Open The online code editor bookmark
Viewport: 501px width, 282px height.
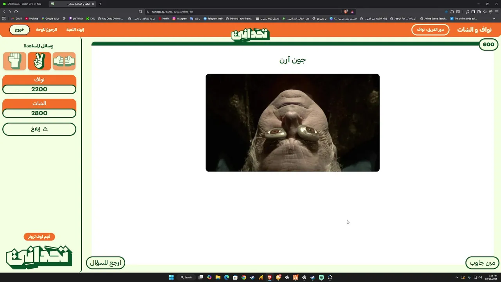[464, 18]
